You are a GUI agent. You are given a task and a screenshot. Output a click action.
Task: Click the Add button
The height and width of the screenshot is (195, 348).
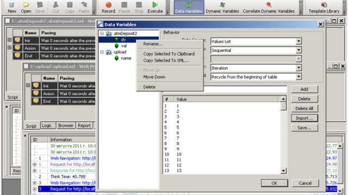click(x=304, y=89)
